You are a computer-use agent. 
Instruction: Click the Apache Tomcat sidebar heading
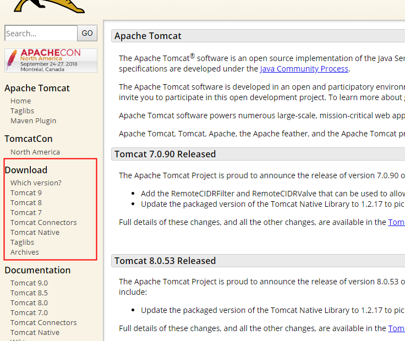pos(37,89)
